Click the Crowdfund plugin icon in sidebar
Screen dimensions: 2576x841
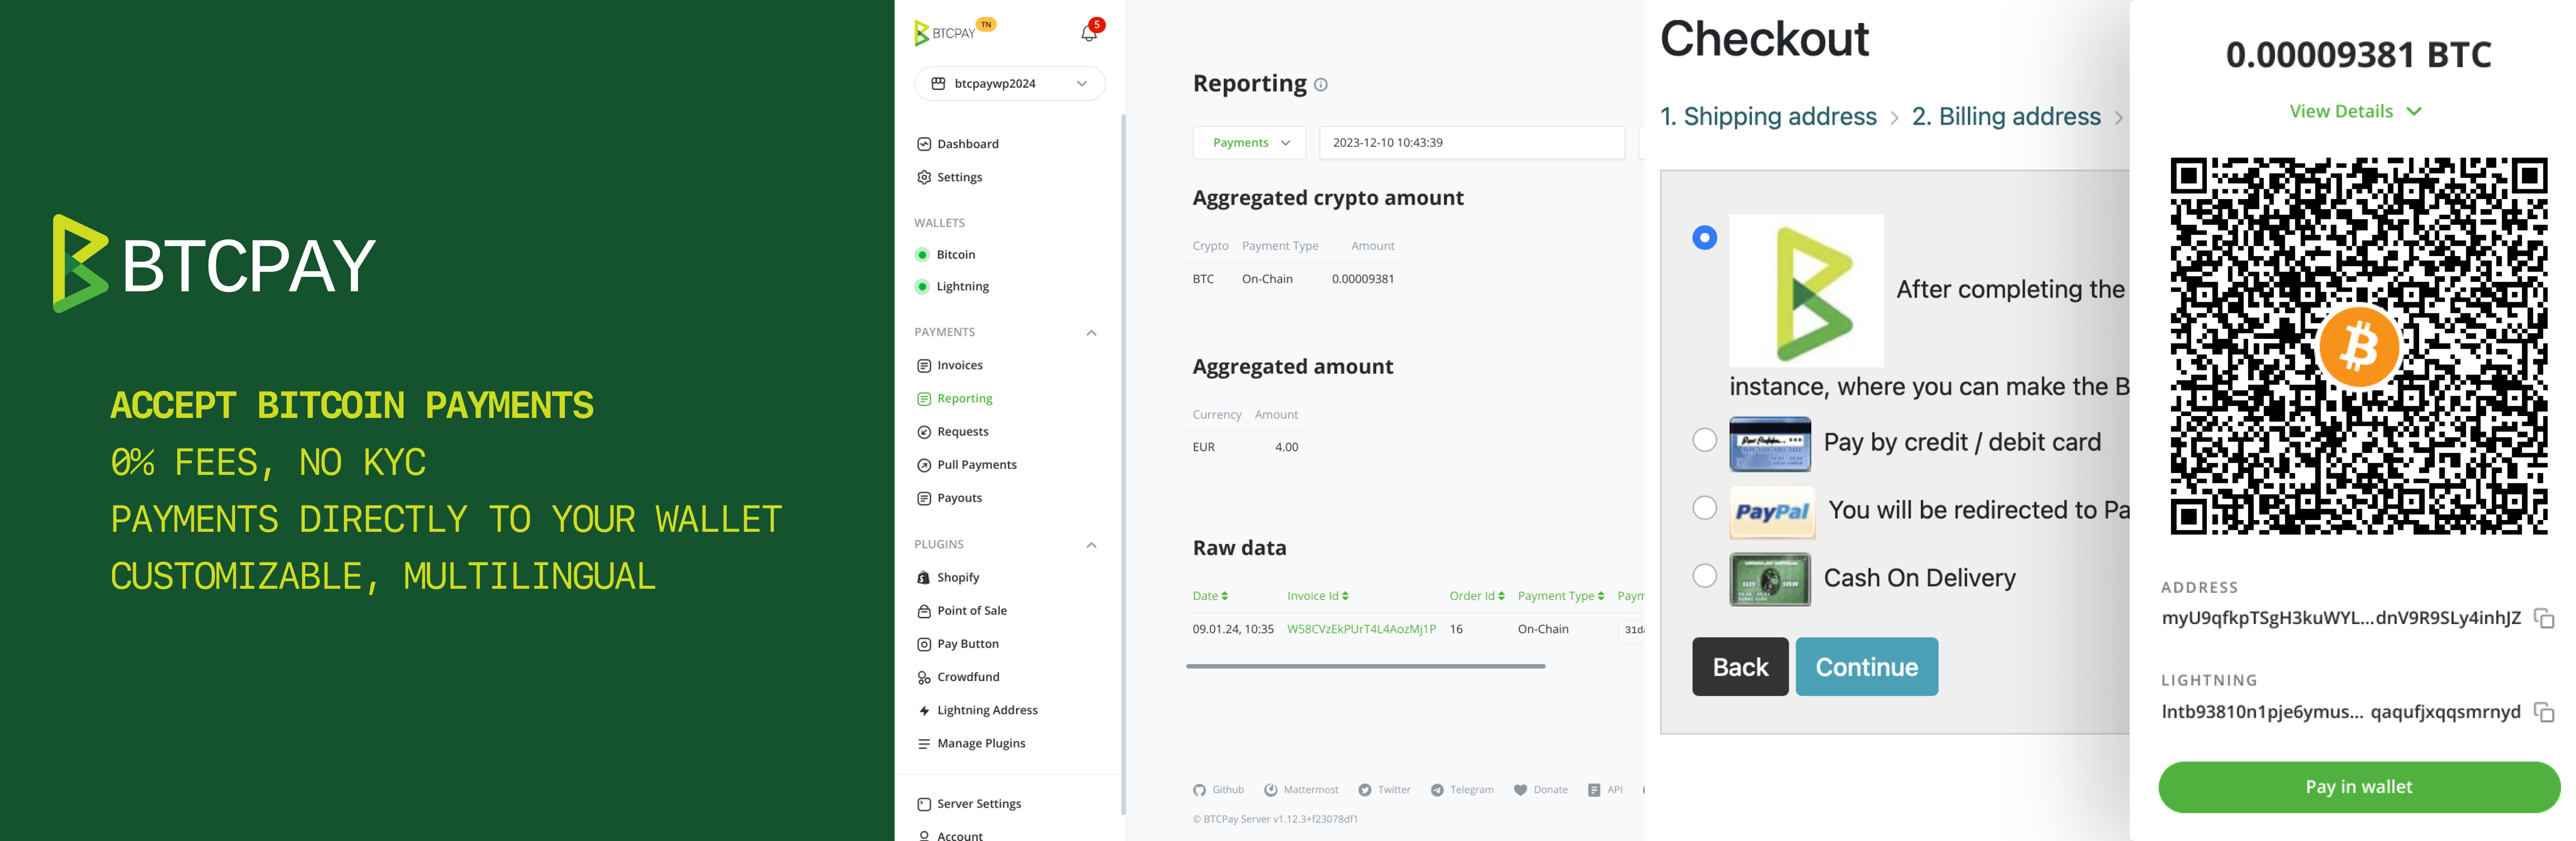pyautogui.click(x=922, y=675)
